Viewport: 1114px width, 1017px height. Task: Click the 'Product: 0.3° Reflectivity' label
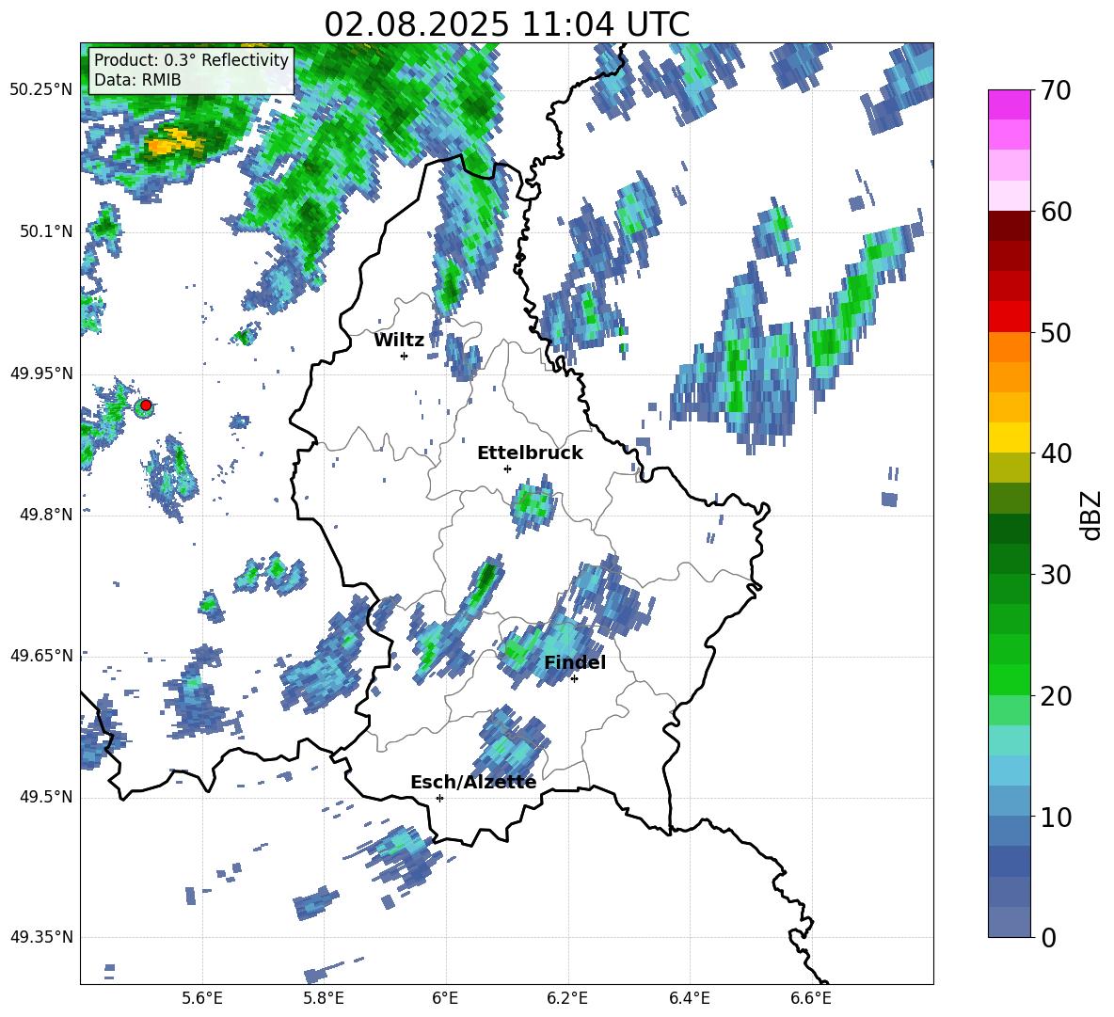click(191, 59)
